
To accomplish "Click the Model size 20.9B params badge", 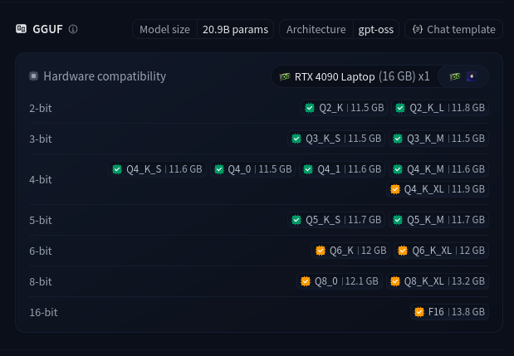I will [203, 29].
